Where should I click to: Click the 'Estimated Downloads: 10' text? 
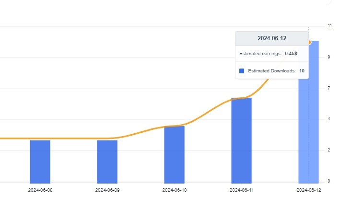(x=276, y=71)
